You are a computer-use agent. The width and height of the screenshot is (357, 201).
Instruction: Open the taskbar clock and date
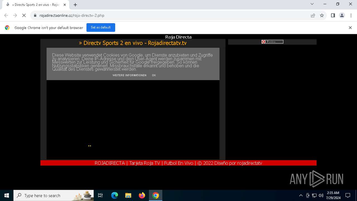tap(333, 195)
